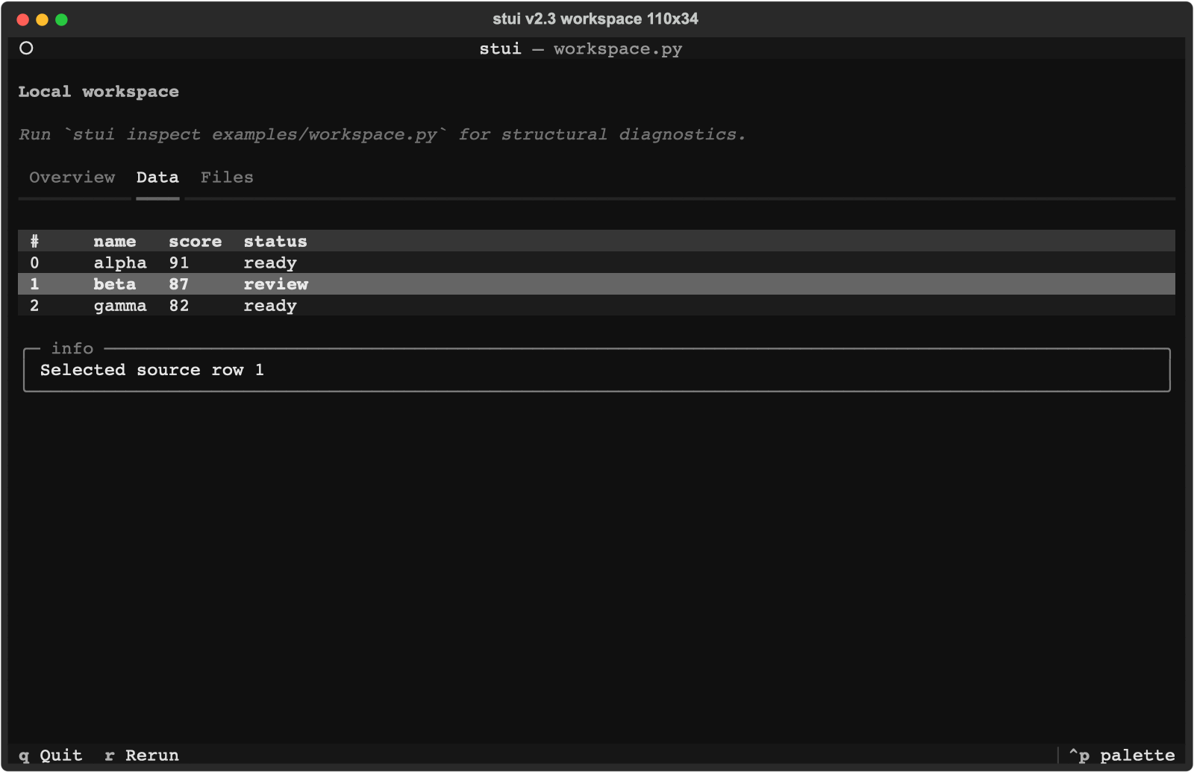Screen dimensions: 1194x772
Task: Click the Selected source row 1 message
Action: tap(152, 370)
